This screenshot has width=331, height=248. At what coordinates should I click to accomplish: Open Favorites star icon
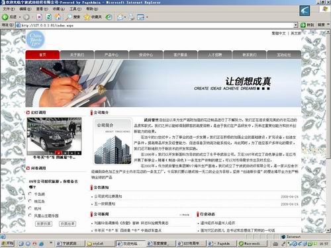[87, 17]
